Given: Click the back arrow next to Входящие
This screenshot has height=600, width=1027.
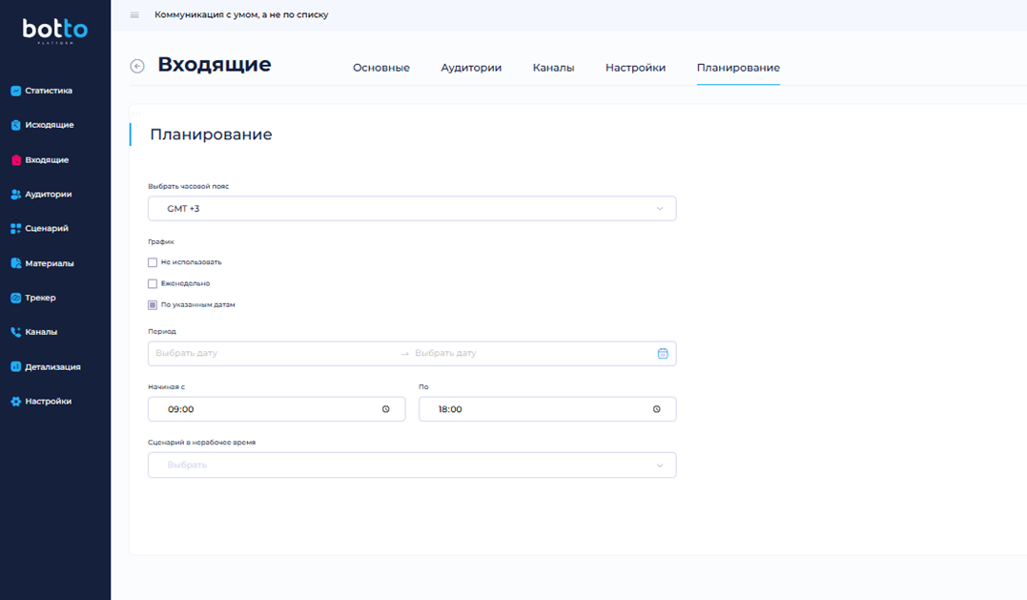Looking at the screenshot, I should click(x=137, y=66).
